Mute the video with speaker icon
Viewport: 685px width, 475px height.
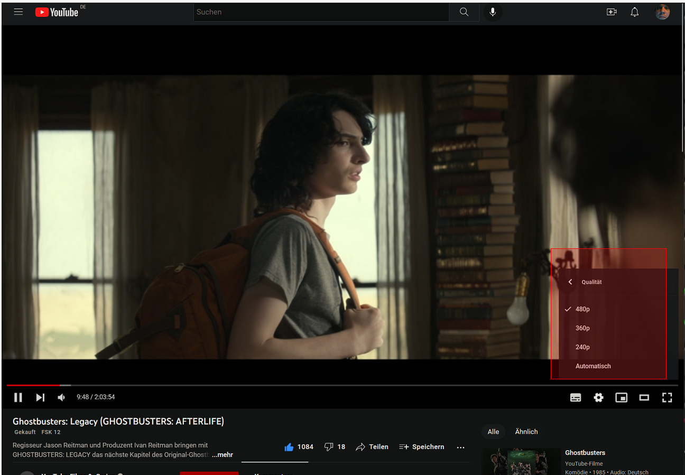point(62,397)
